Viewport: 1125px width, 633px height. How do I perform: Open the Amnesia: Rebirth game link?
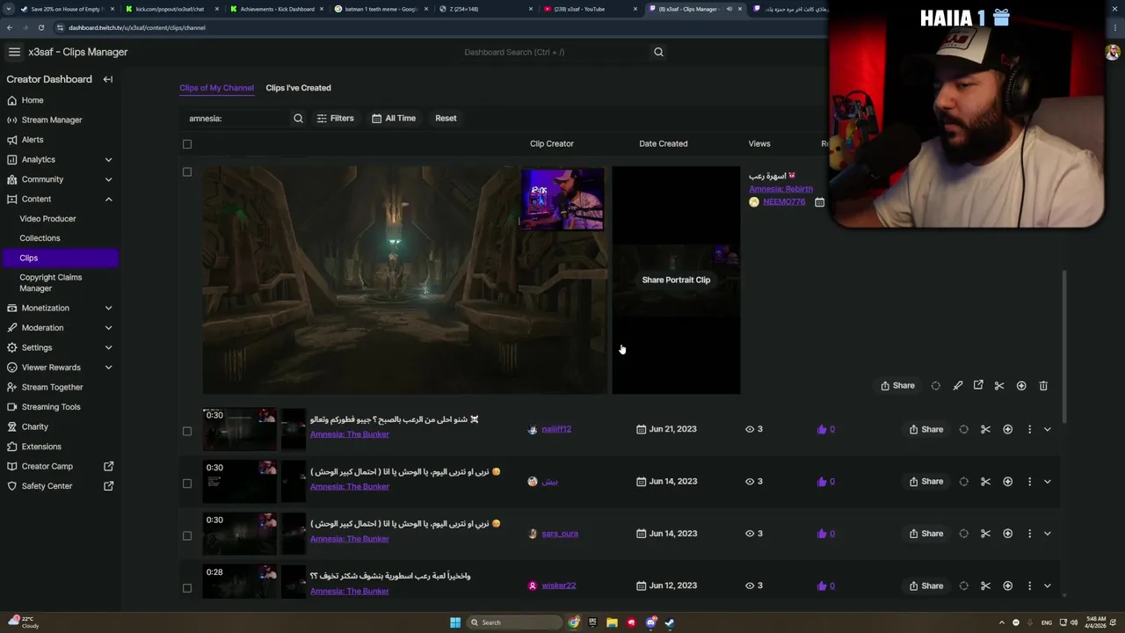(x=780, y=189)
